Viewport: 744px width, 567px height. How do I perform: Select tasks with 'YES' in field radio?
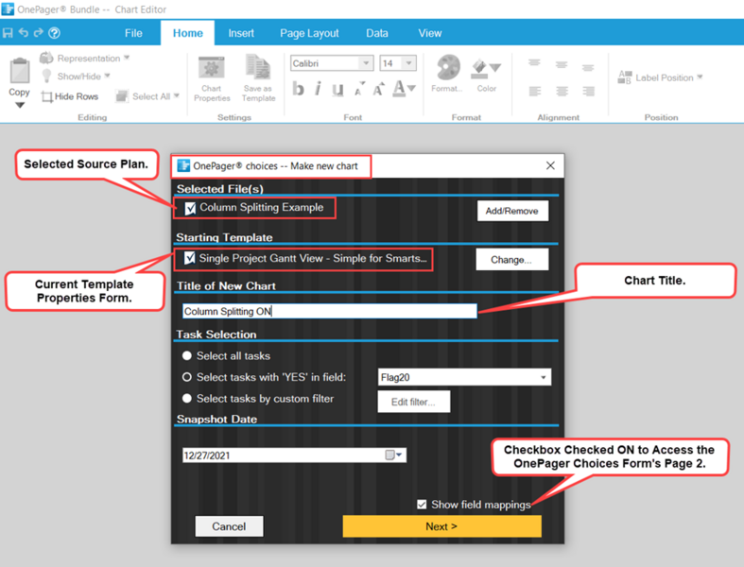click(187, 377)
